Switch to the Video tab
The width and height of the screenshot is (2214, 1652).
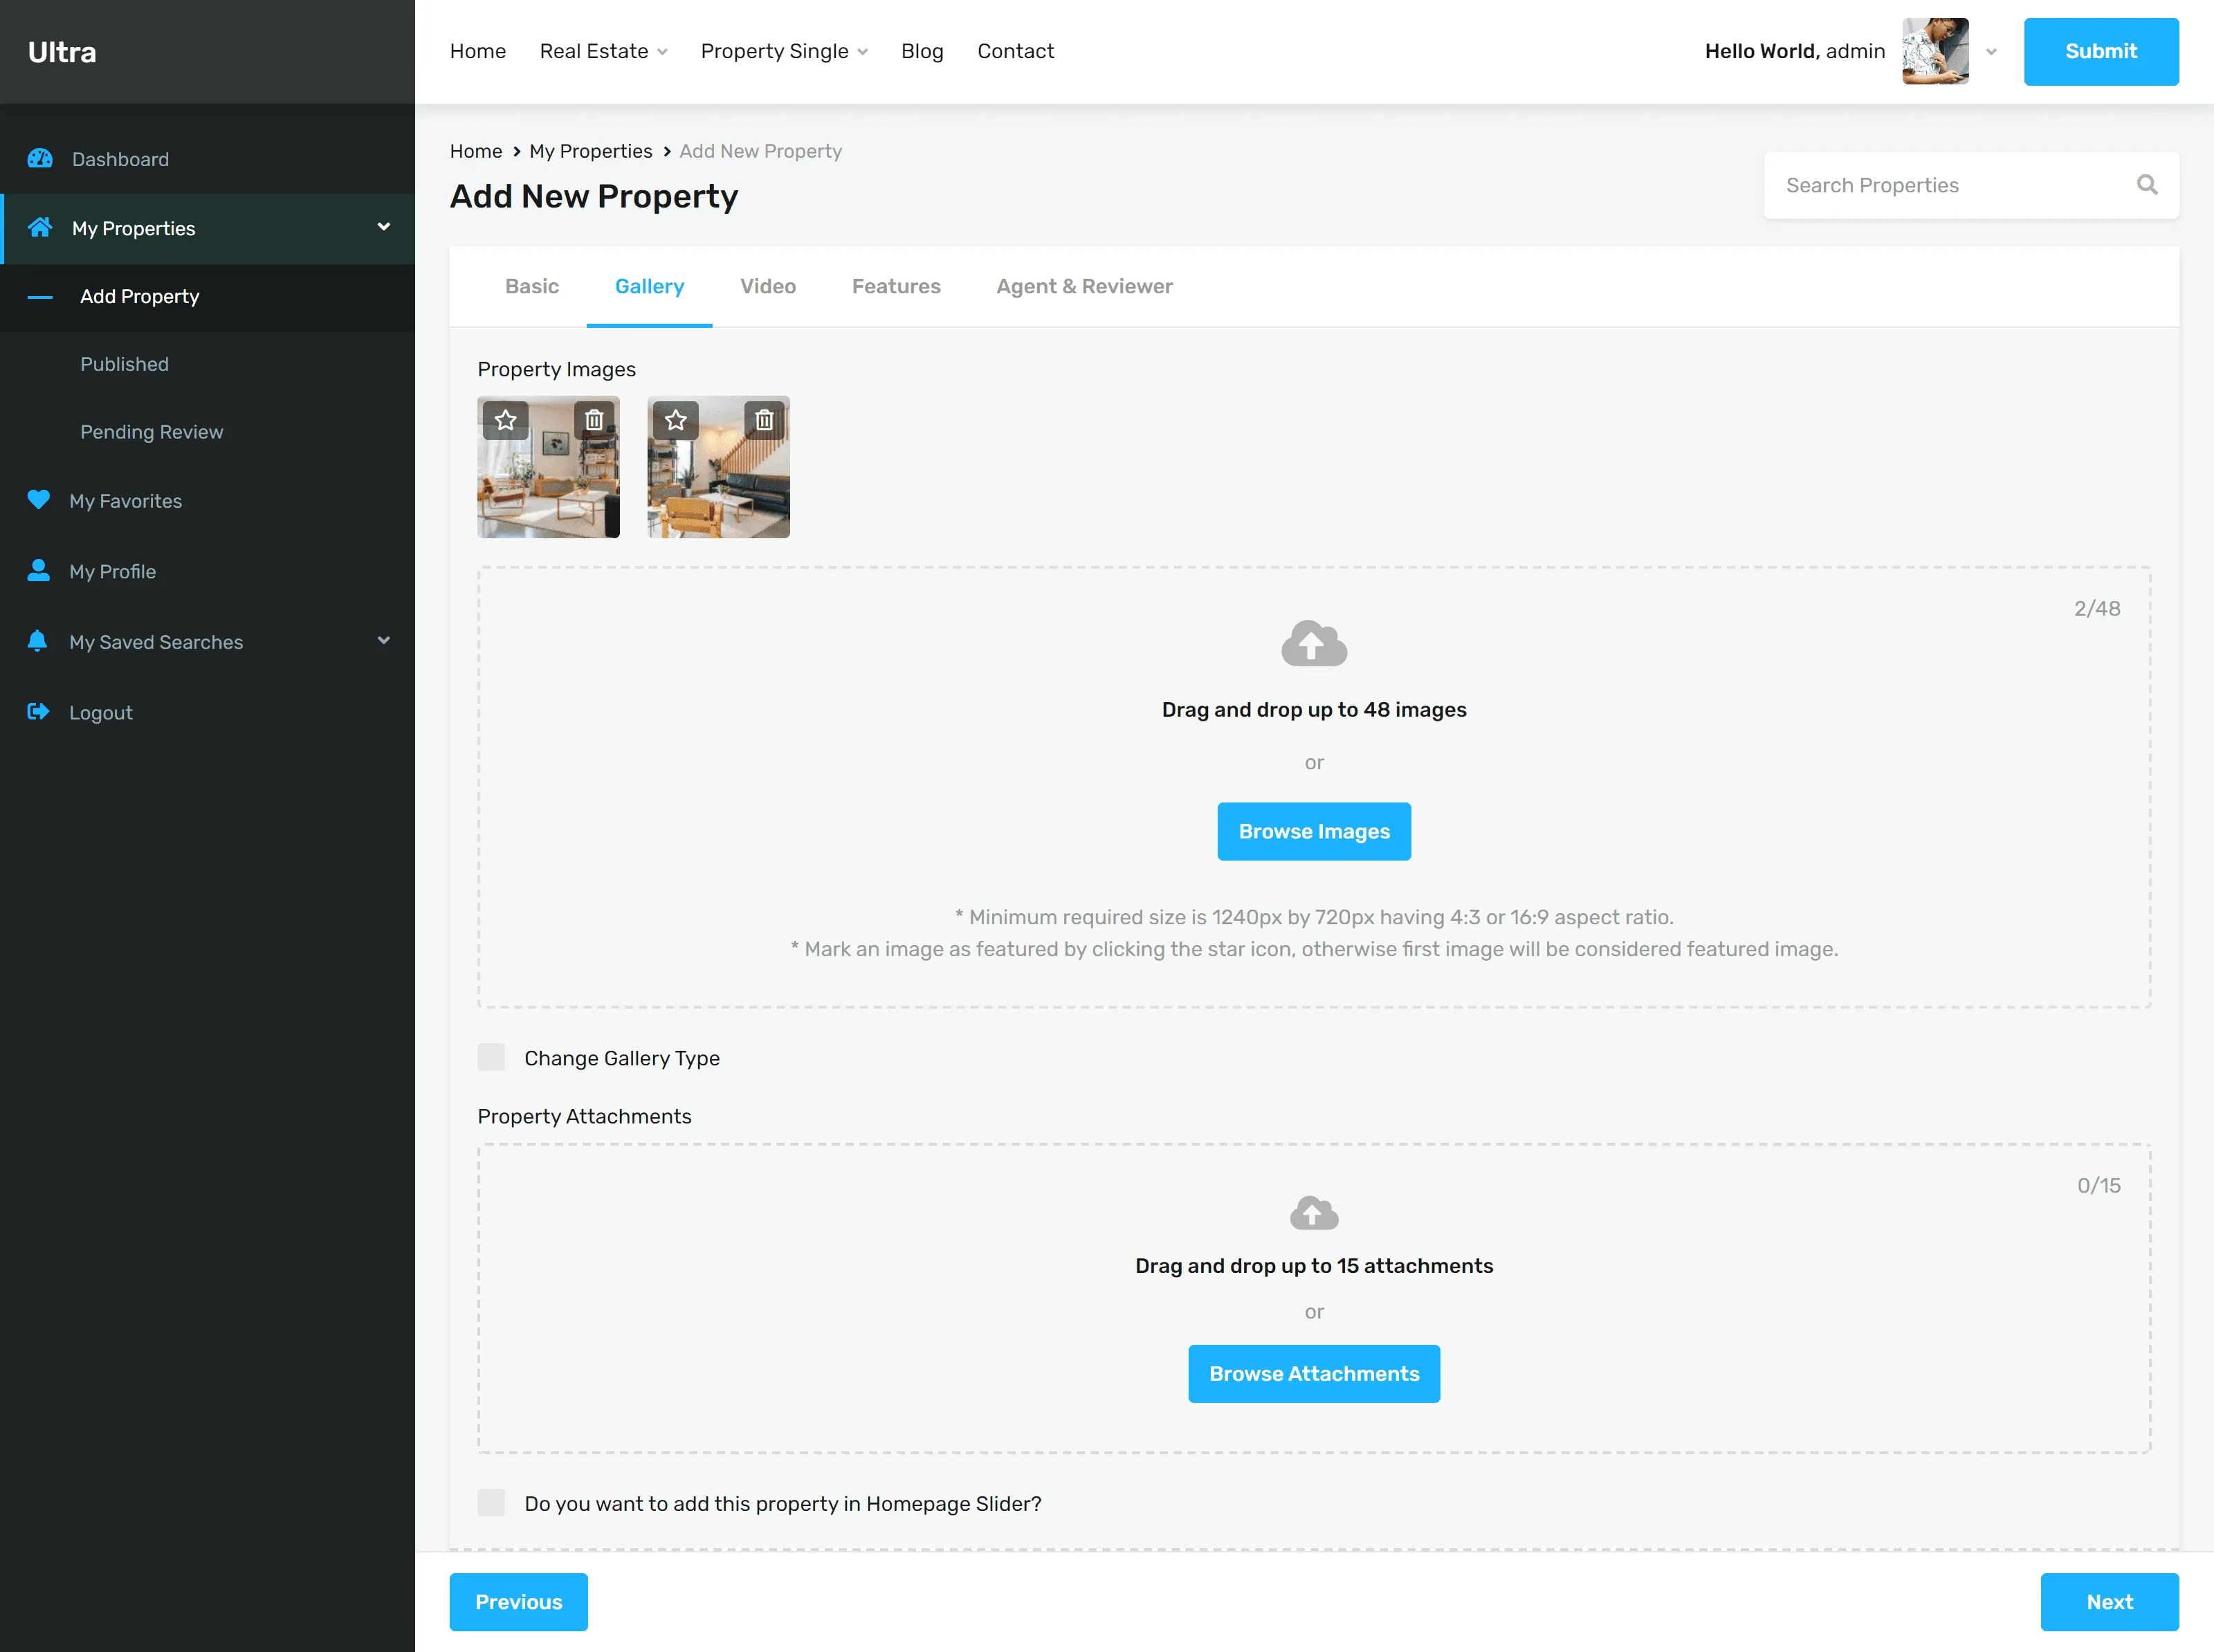[768, 287]
